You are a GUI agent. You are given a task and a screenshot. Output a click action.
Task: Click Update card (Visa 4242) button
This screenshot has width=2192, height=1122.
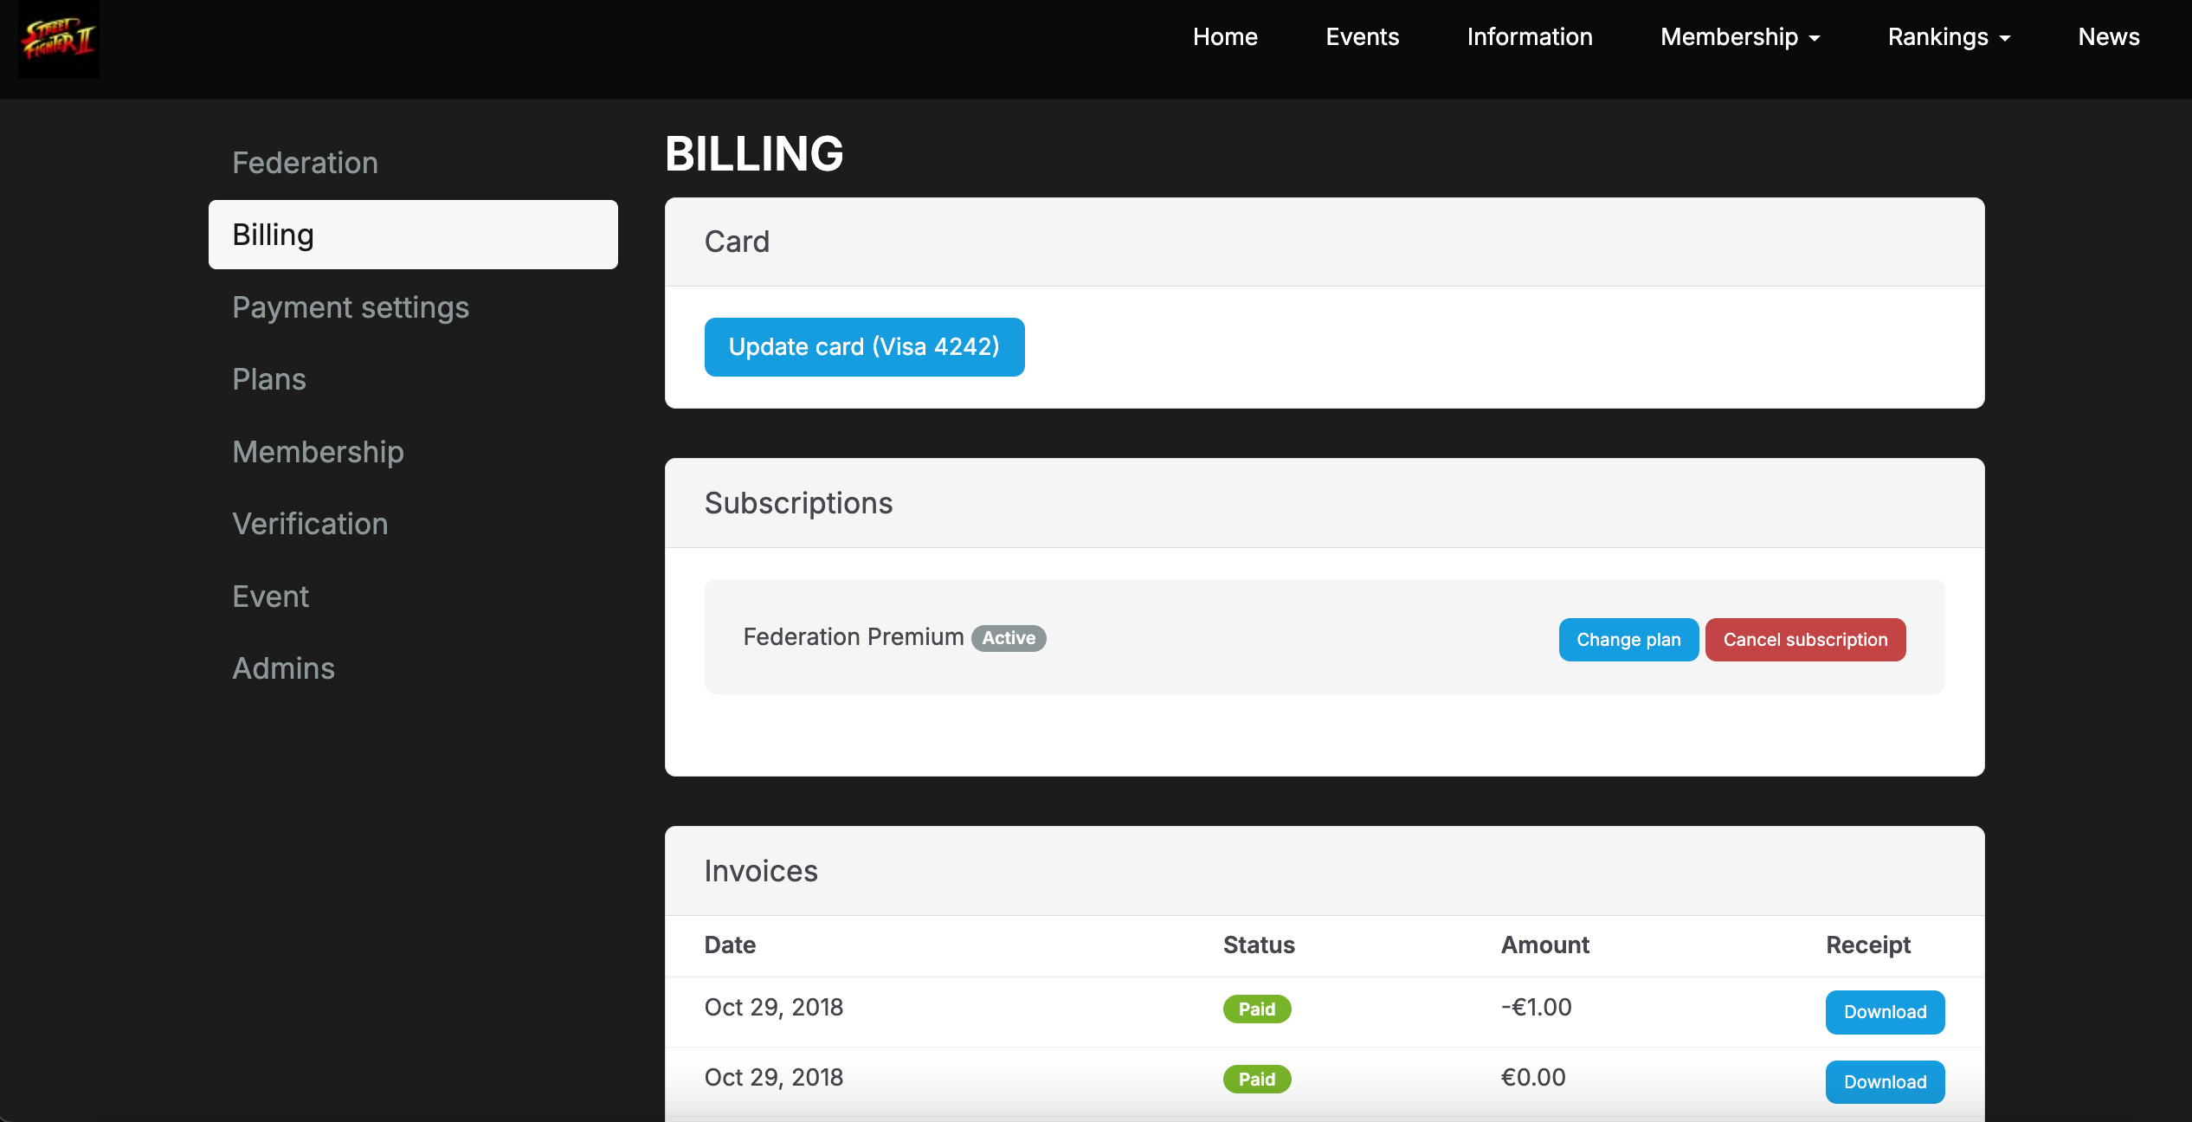pos(864,347)
